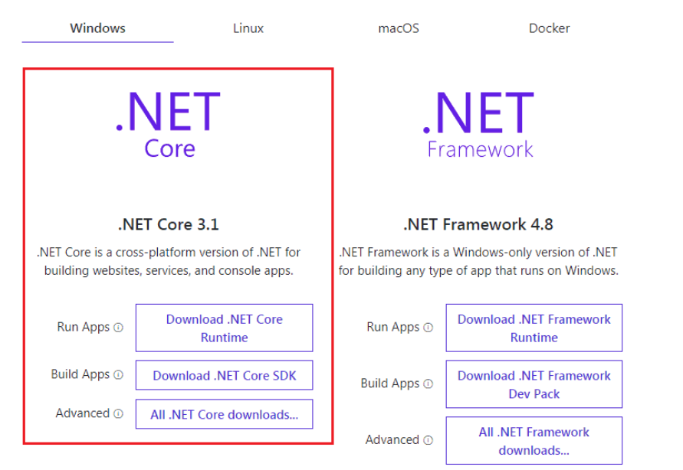Click the Run Apps label under .NET Core

coord(84,327)
